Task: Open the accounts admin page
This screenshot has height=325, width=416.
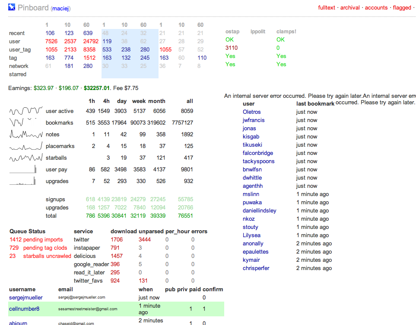Action: pyautogui.click(x=376, y=8)
